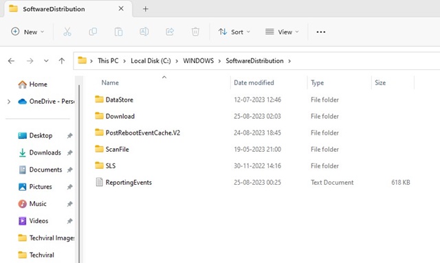Image resolution: width=440 pixels, height=263 pixels.
Task: Click the Paste clipboard icon
Action: 118,32
